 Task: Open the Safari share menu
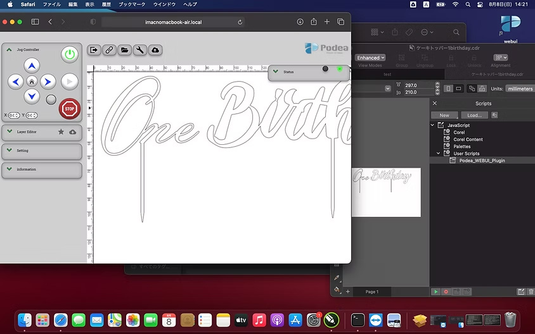(314, 22)
